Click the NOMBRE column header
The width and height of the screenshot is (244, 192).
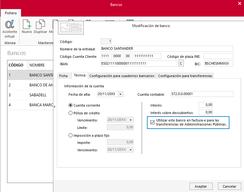[41, 65]
